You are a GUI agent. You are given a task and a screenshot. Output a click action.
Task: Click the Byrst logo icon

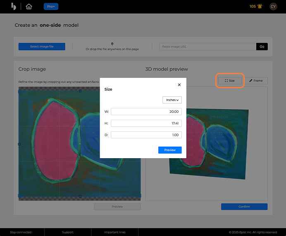tap(13, 6)
